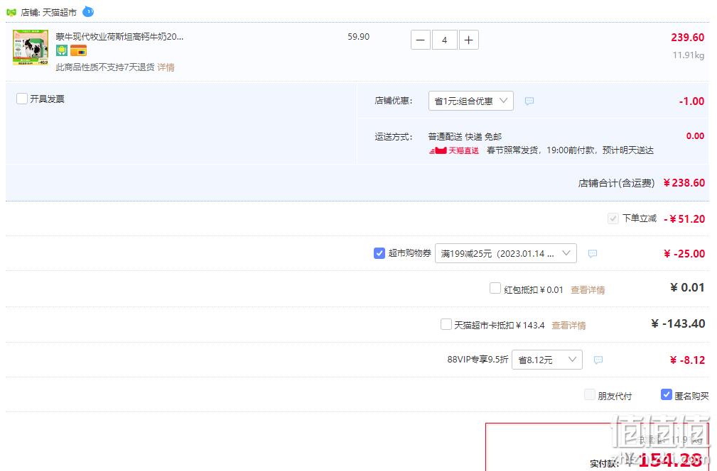Viewport: 717px width, 471px height.
Task: Check the 天猫超市卡抵扣 checkbox
Action: click(446, 324)
